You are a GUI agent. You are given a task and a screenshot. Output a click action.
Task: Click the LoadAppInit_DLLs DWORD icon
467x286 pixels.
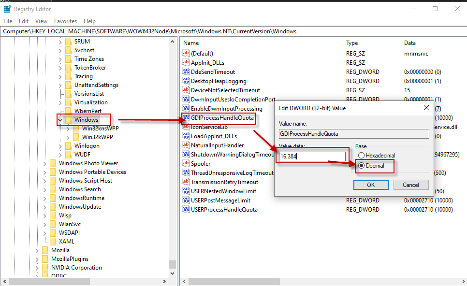coord(186,136)
